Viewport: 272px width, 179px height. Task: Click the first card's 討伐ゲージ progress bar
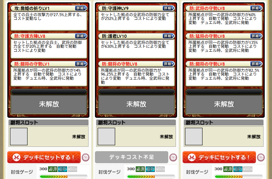pos(63,177)
